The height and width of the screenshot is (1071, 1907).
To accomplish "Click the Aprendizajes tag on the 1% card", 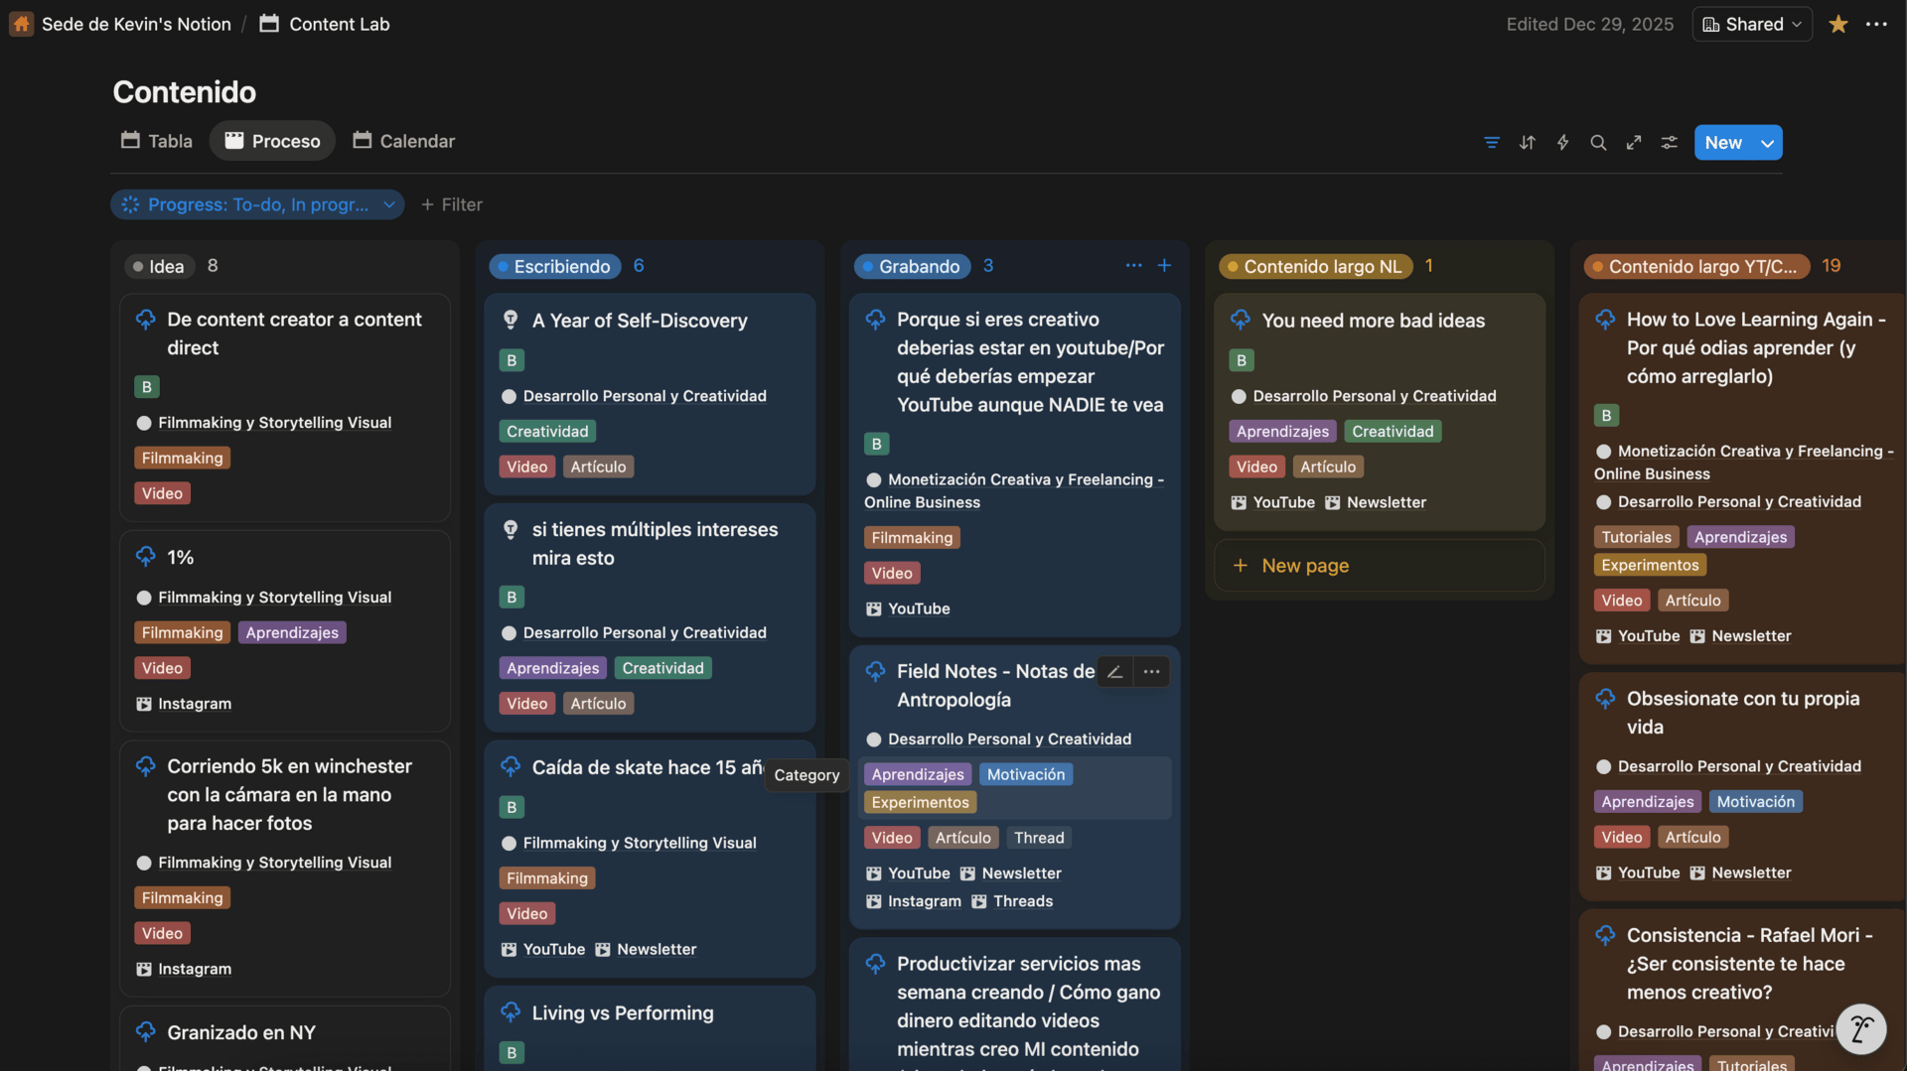I will pos(292,632).
